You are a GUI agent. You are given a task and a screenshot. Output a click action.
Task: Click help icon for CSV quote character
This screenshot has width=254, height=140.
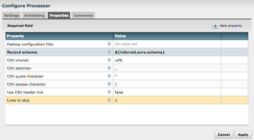pyautogui.click(x=109, y=76)
